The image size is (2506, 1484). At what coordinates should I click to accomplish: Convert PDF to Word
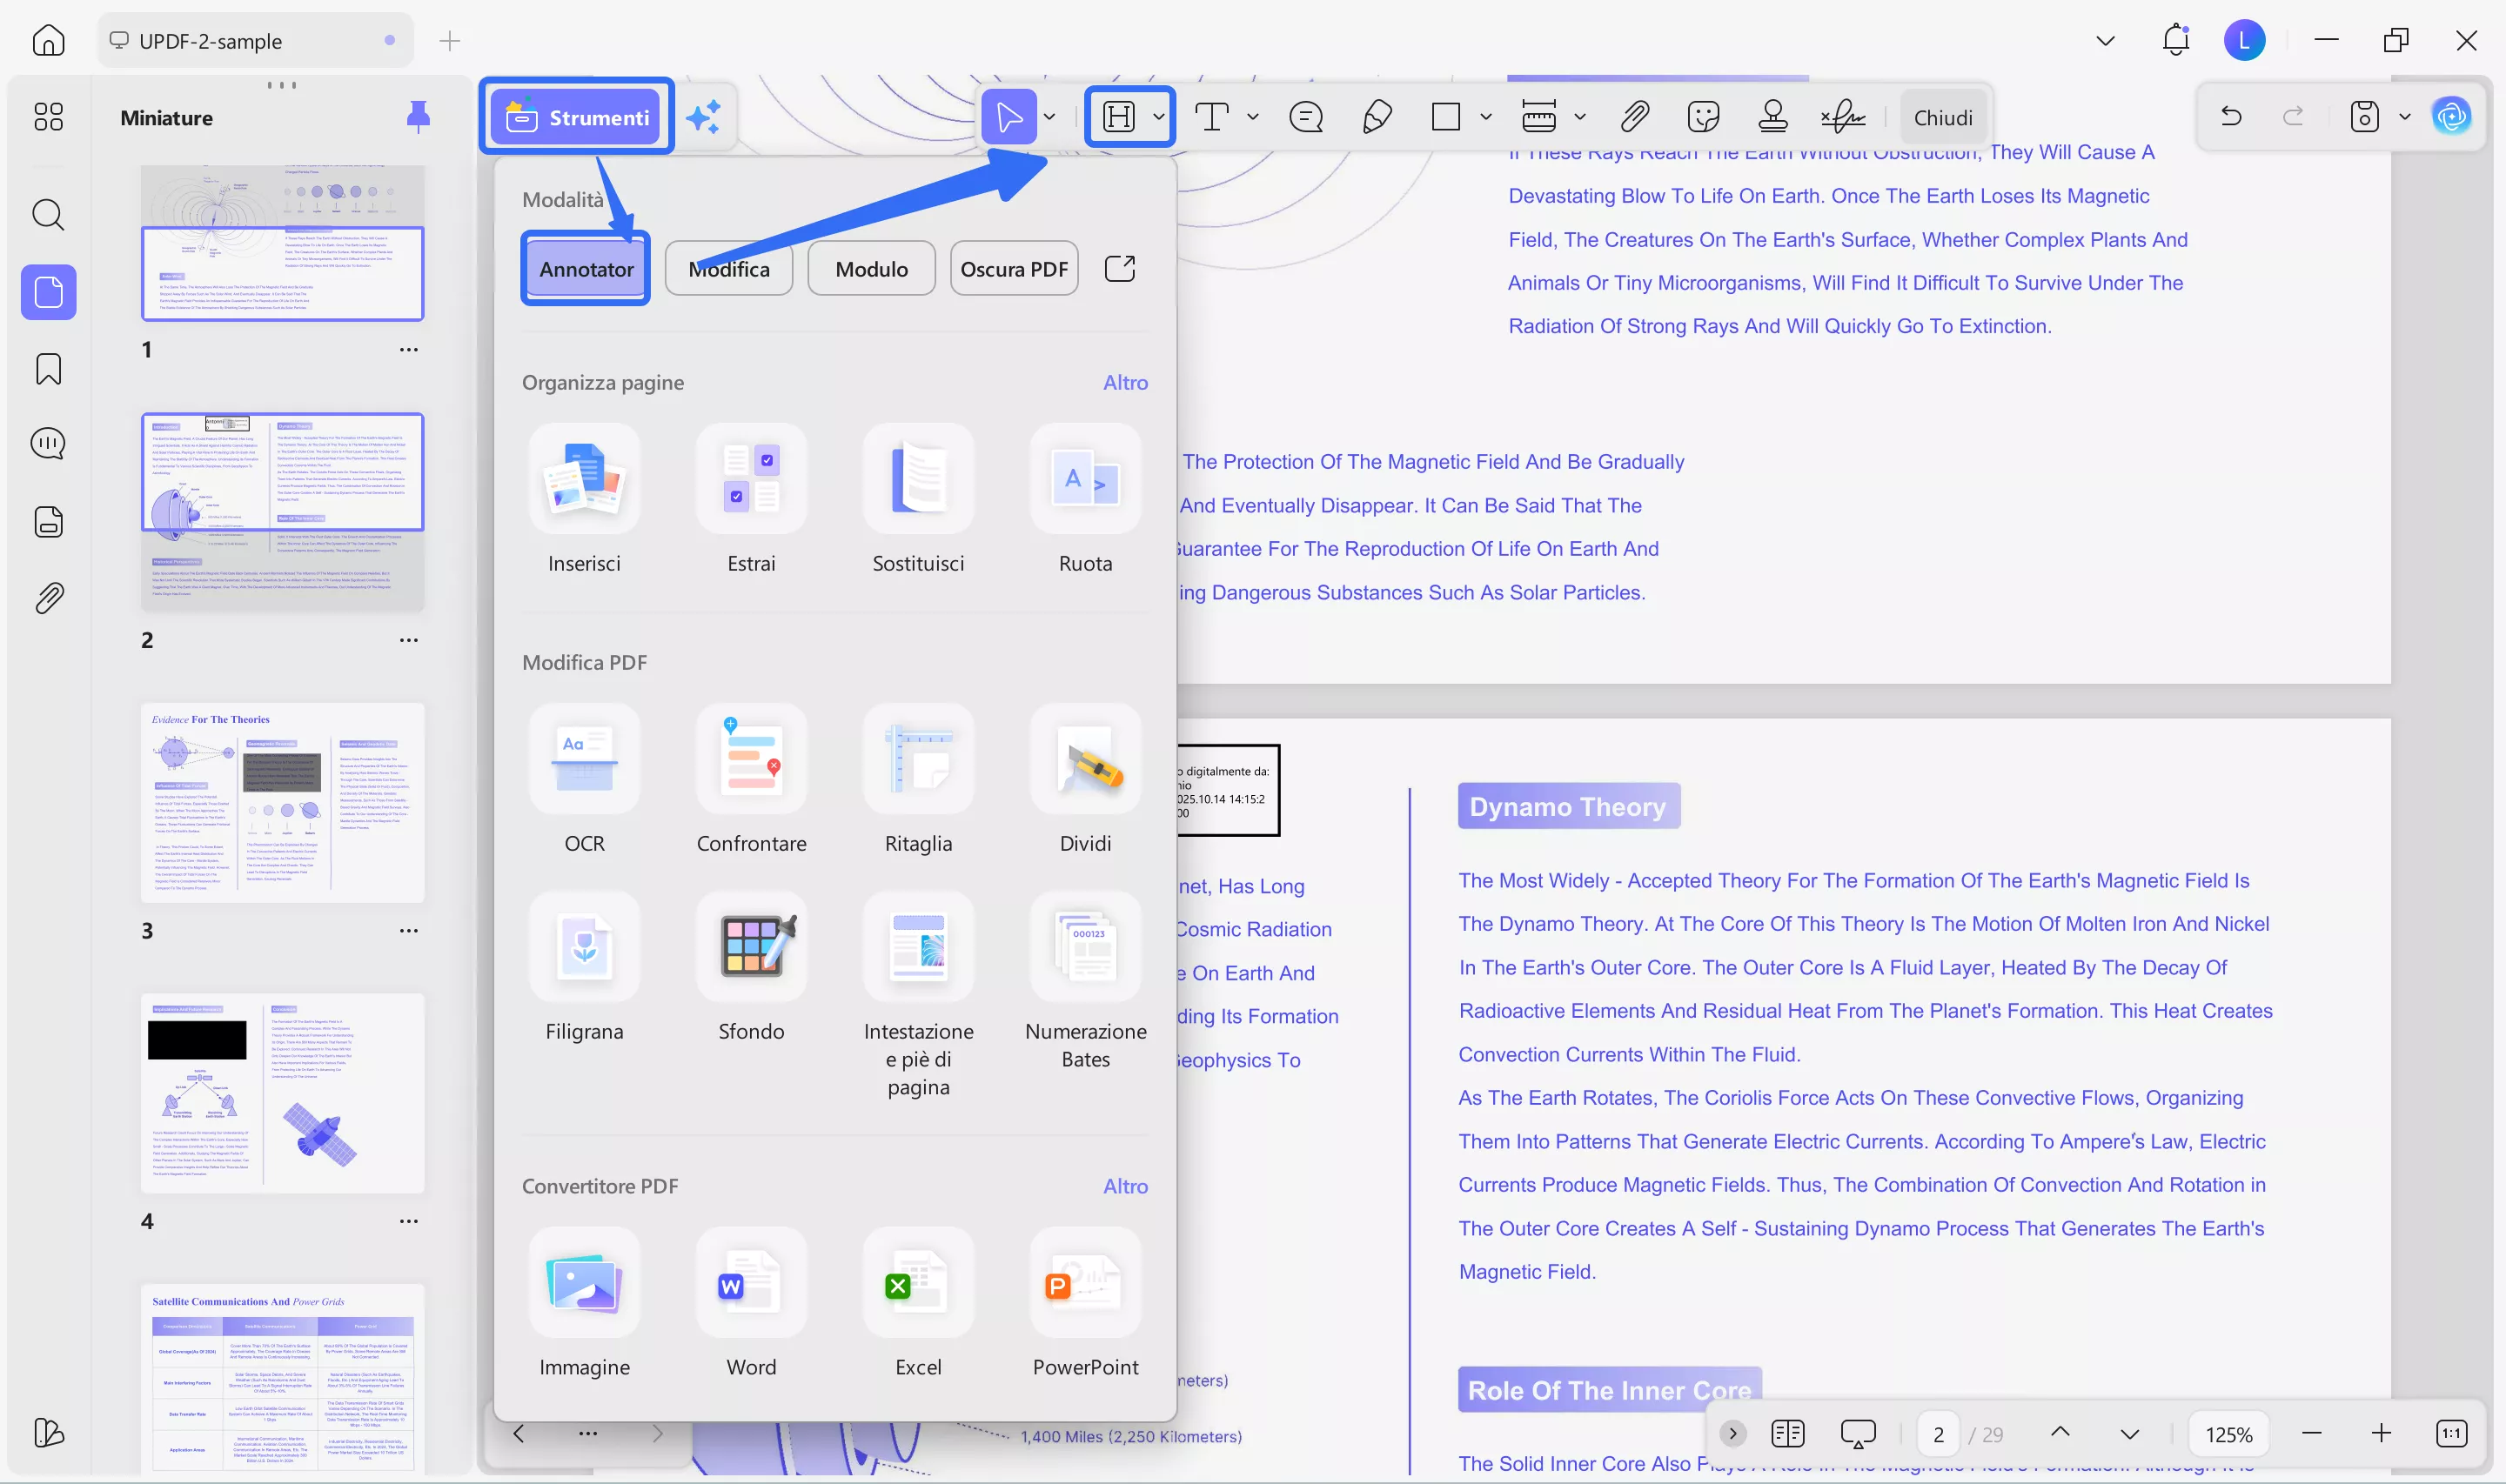click(751, 1283)
